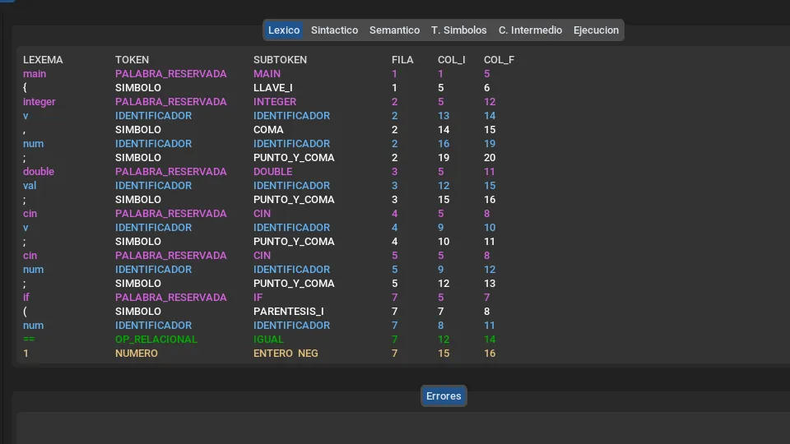Click the COL_F column header
Screen dimensions: 790x444
[499, 60]
